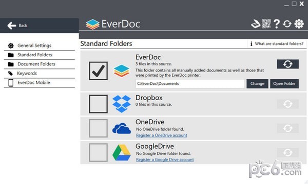Open the QR code icon
This screenshot has width=308, height=184.
pyautogui.click(x=266, y=24)
